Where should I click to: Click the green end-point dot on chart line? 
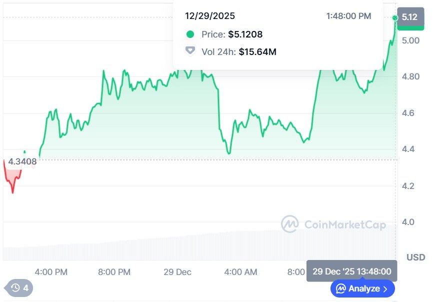pos(395,18)
